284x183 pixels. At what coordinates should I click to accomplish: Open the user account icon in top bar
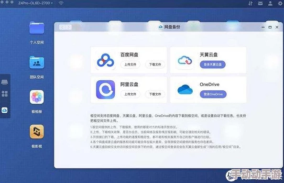click(x=270, y=3)
